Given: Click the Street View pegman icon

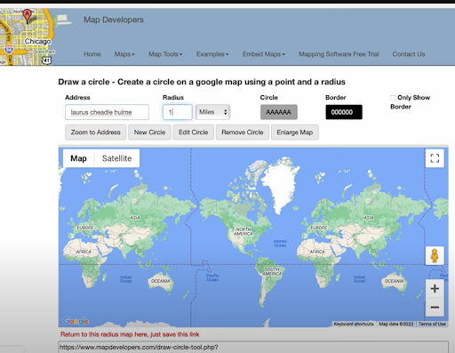Looking at the screenshot, I should [435, 255].
